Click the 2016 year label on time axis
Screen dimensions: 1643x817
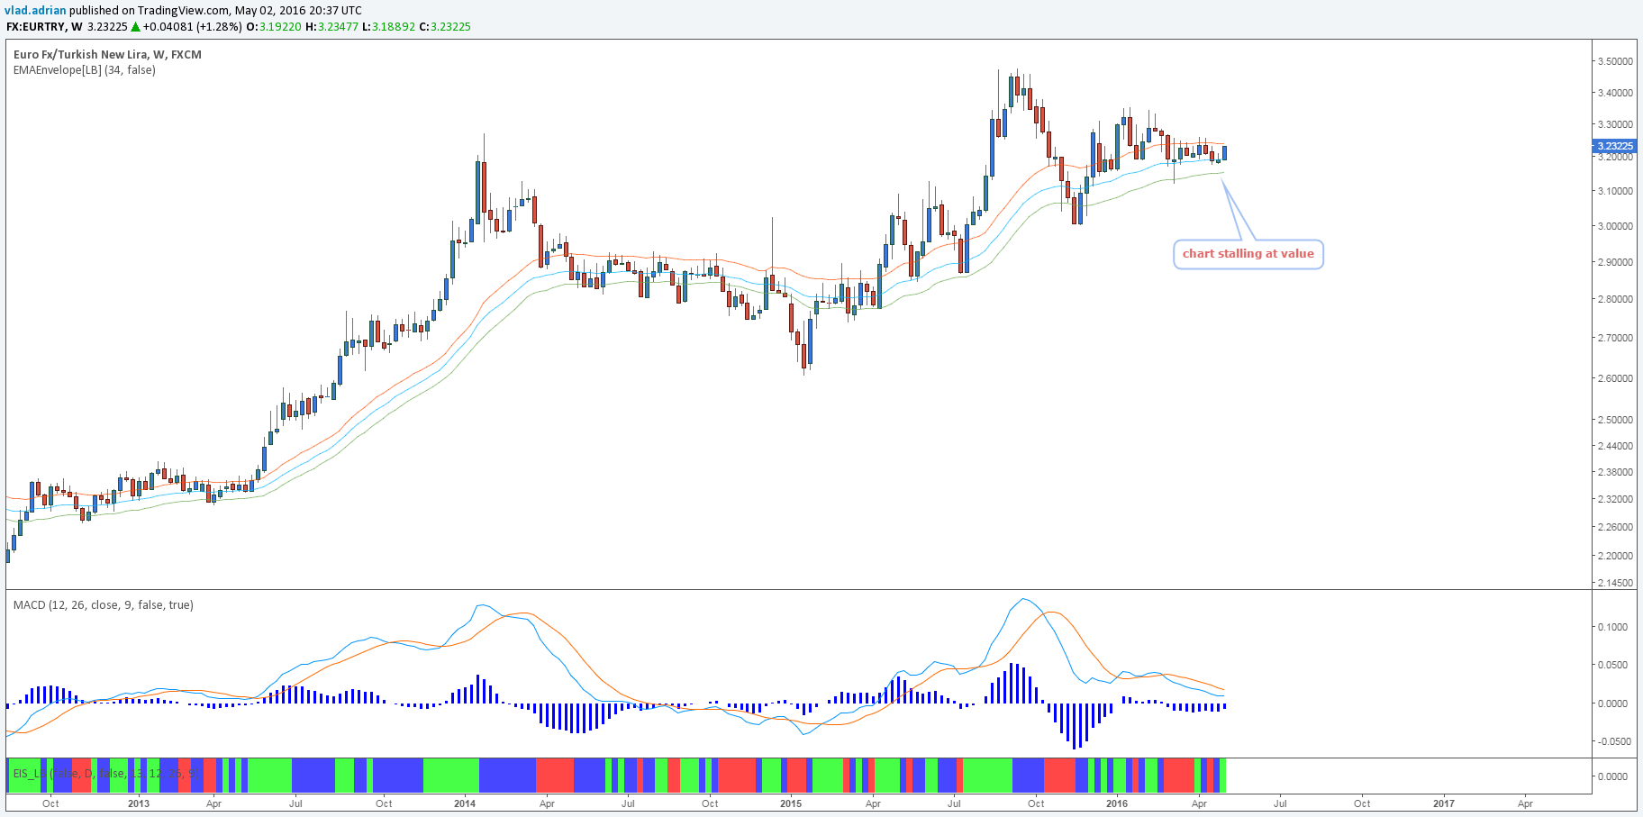pos(1117,803)
